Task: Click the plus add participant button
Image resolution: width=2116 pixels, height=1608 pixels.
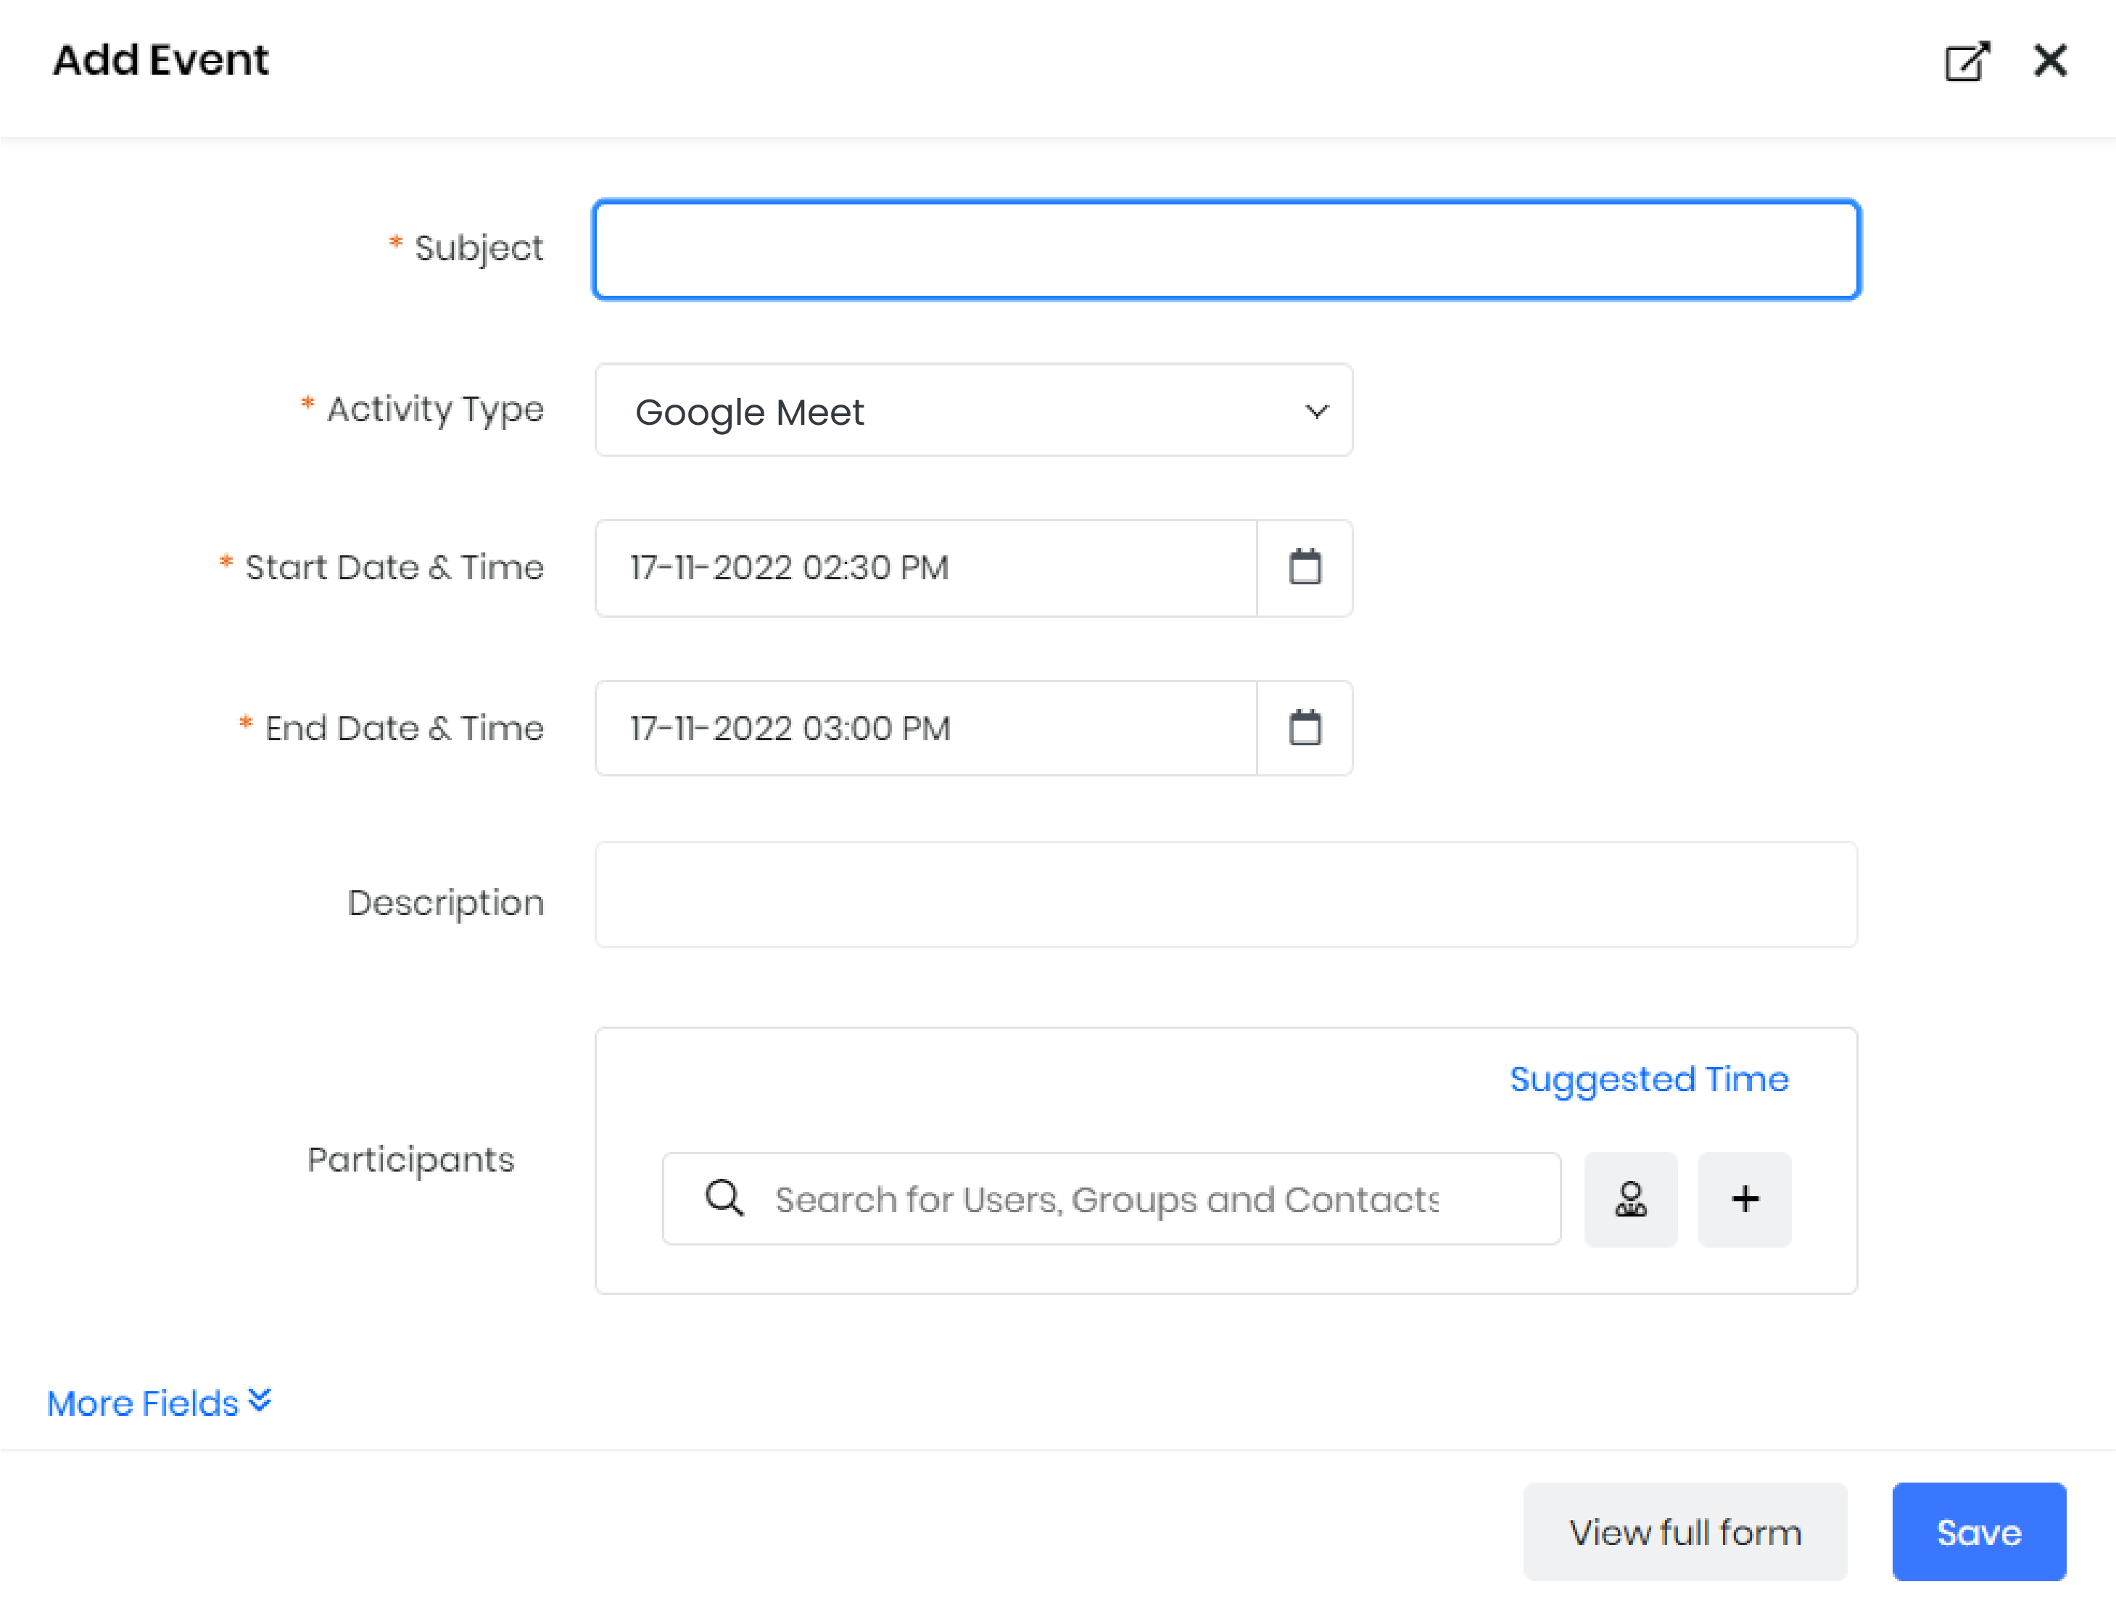Action: [1745, 1199]
